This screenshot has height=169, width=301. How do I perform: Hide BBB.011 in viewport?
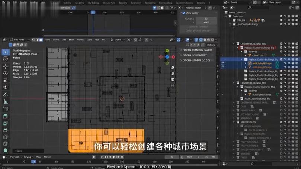[x=289, y=52]
